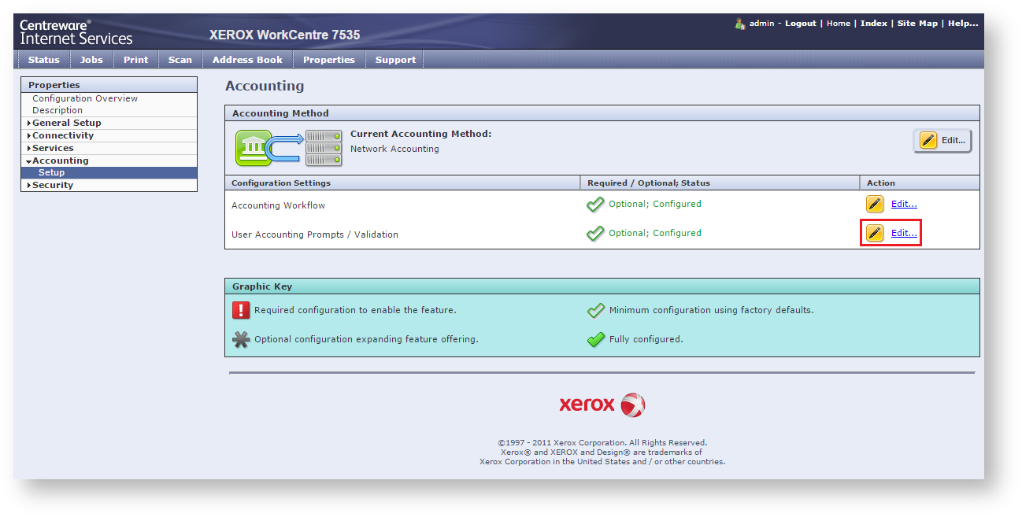The width and height of the screenshot is (1022, 517).
Task: Click Edit button for Accounting Method
Action: pos(942,141)
